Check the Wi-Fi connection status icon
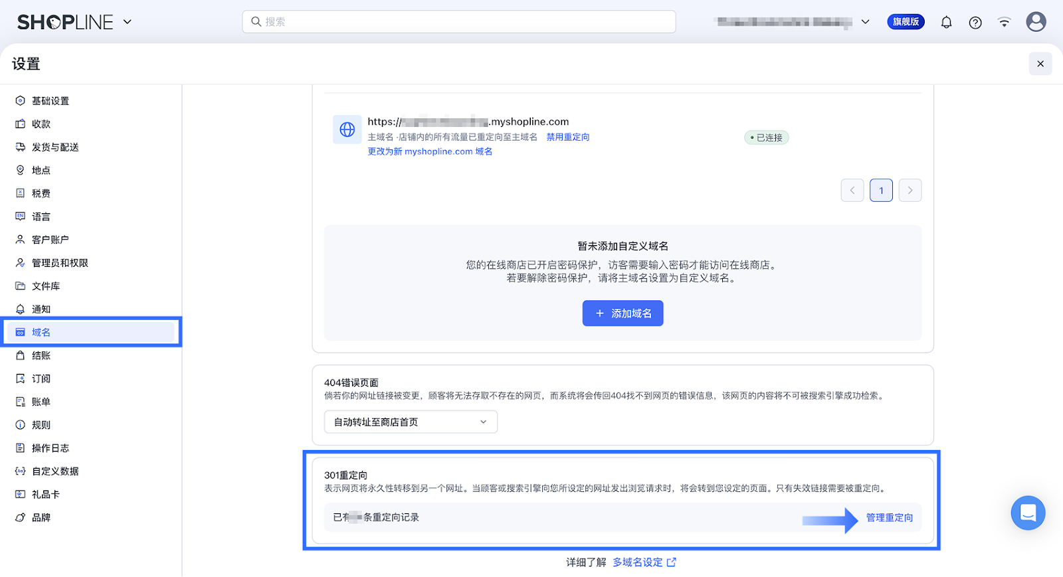 1004,23
